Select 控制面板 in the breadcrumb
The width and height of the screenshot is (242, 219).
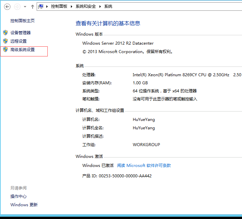click(59, 6)
